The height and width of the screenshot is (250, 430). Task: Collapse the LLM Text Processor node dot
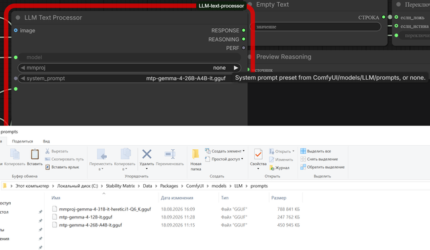18,17
